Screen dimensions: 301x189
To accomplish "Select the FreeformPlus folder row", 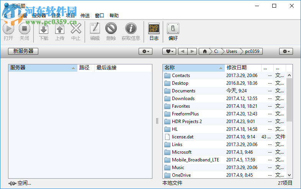I will (224, 114).
